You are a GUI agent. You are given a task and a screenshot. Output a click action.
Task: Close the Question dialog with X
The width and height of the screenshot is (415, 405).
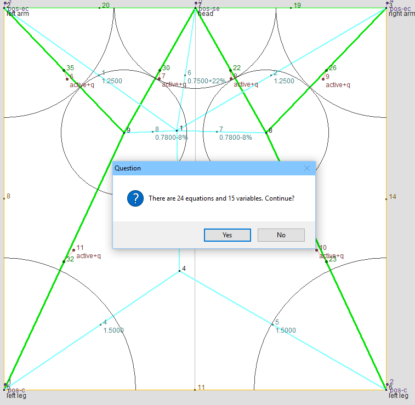click(307, 168)
